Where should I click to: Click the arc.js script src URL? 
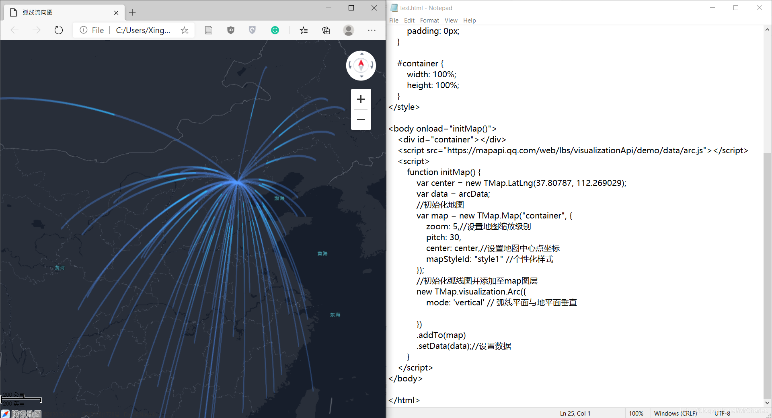[577, 150]
